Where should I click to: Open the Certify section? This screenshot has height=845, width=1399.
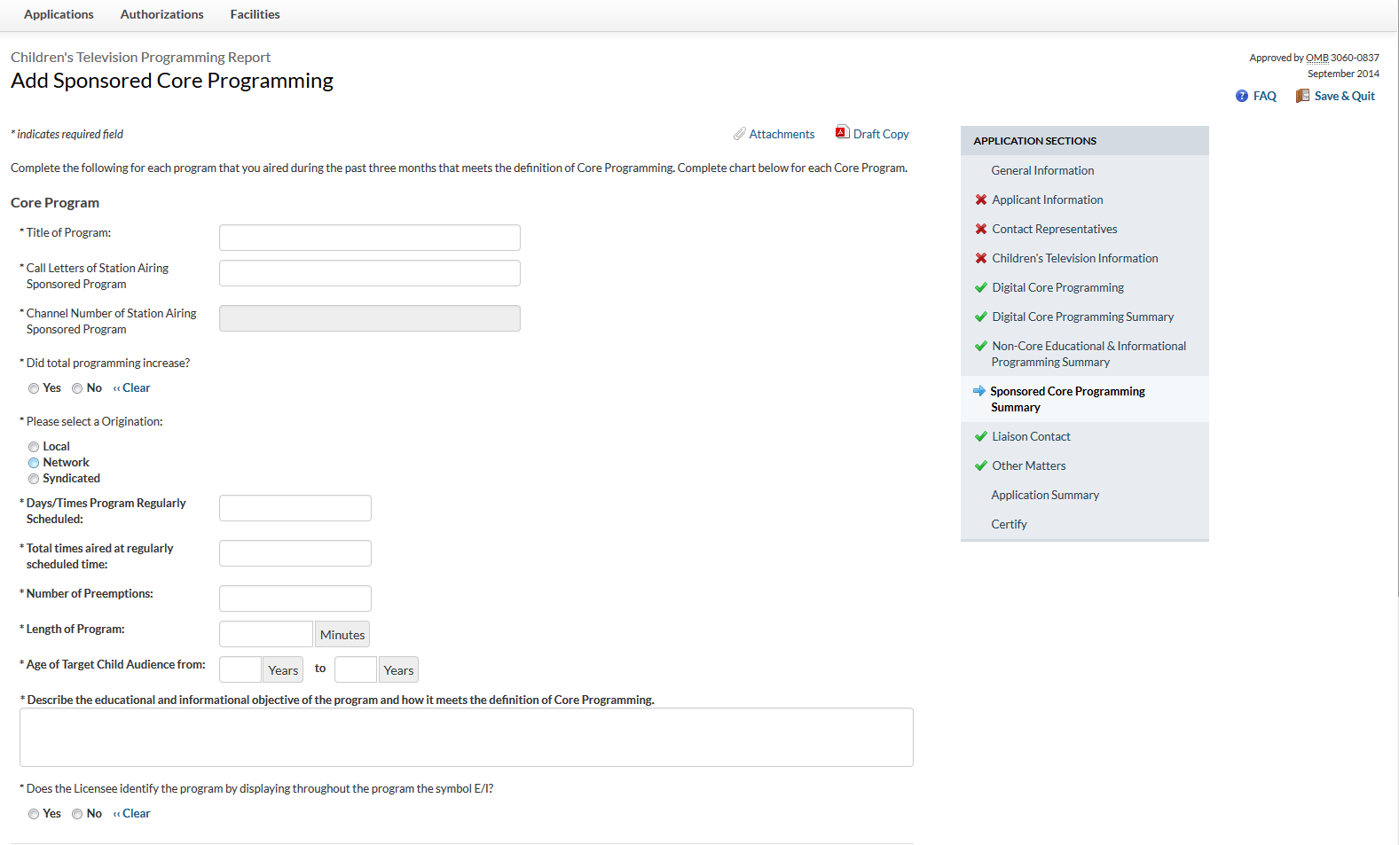point(1009,524)
